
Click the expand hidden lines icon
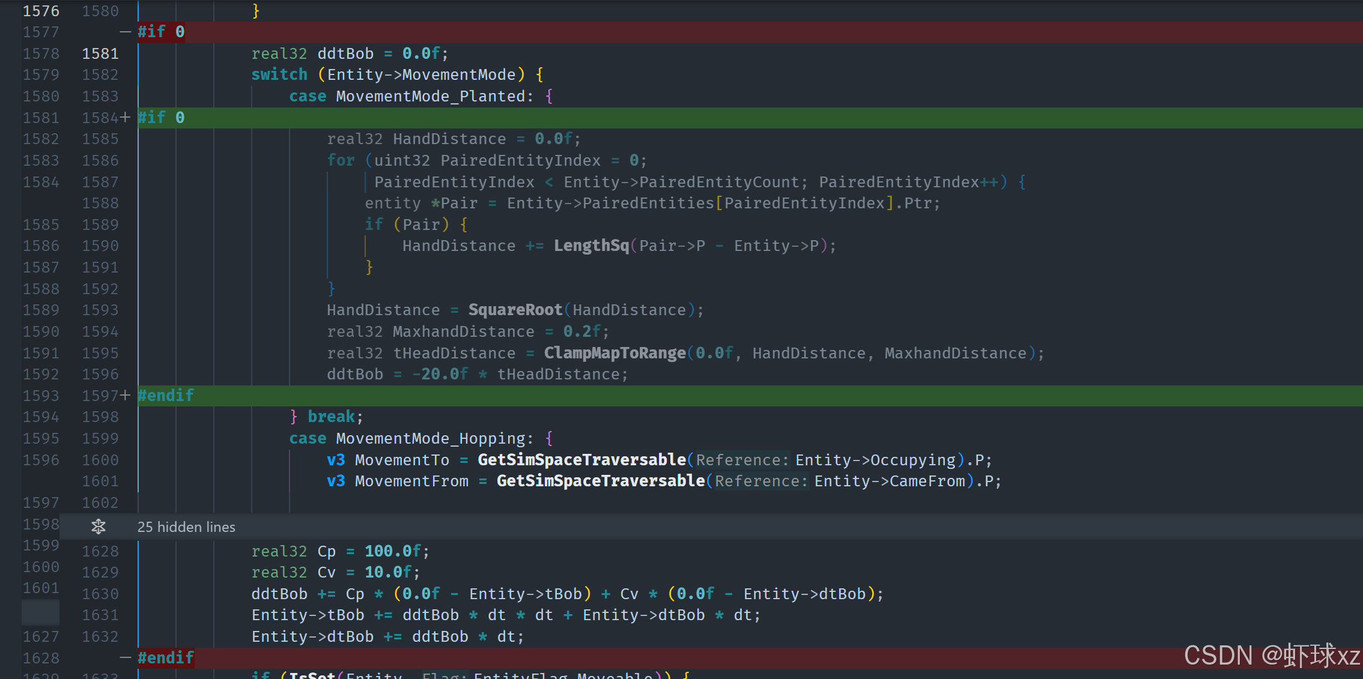click(99, 527)
